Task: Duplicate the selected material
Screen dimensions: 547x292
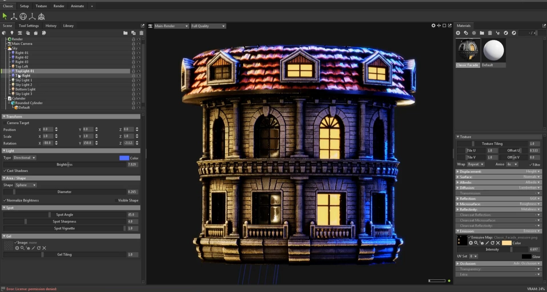Action: pyautogui.click(x=466, y=33)
